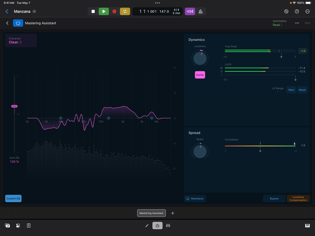Image resolution: width=315 pixels, height=236 pixels.
Task: Open the Character Clean dropdown
Action: (15, 42)
